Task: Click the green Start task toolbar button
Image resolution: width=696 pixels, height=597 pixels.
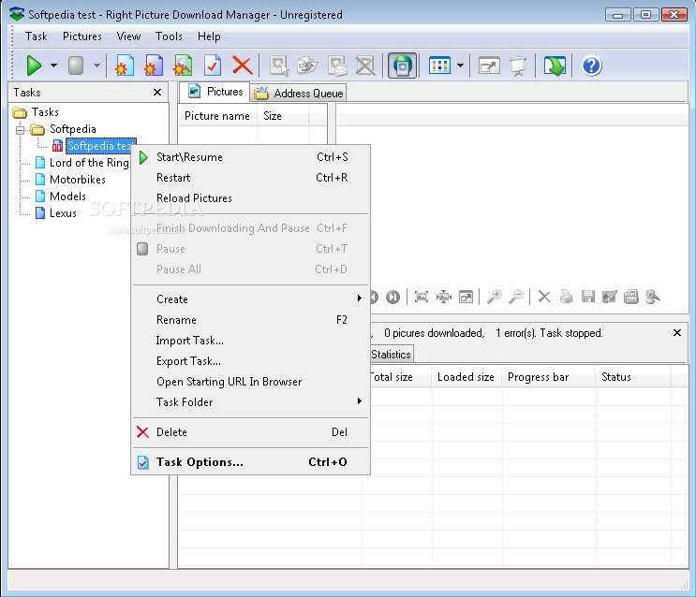Action: (34, 66)
